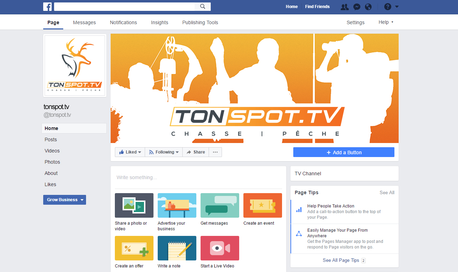Open Messenger from the top bar
The height and width of the screenshot is (272, 458).
click(356, 7)
